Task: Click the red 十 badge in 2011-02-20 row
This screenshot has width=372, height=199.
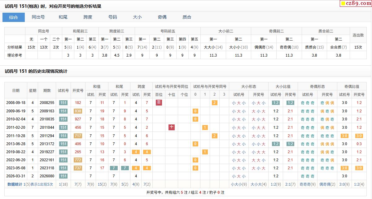Action: (172, 127)
